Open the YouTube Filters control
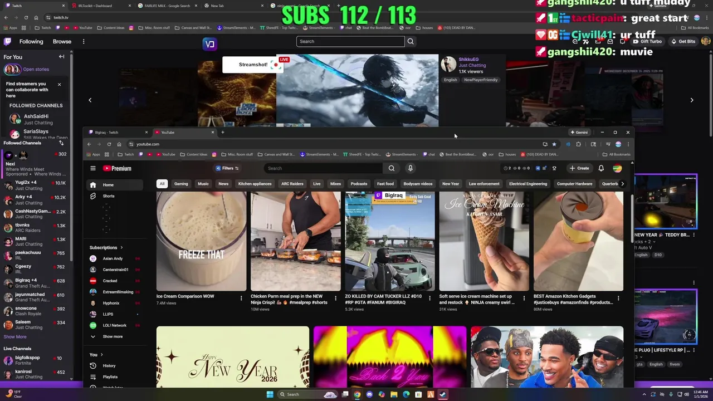This screenshot has width=713, height=401. [x=227, y=168]
